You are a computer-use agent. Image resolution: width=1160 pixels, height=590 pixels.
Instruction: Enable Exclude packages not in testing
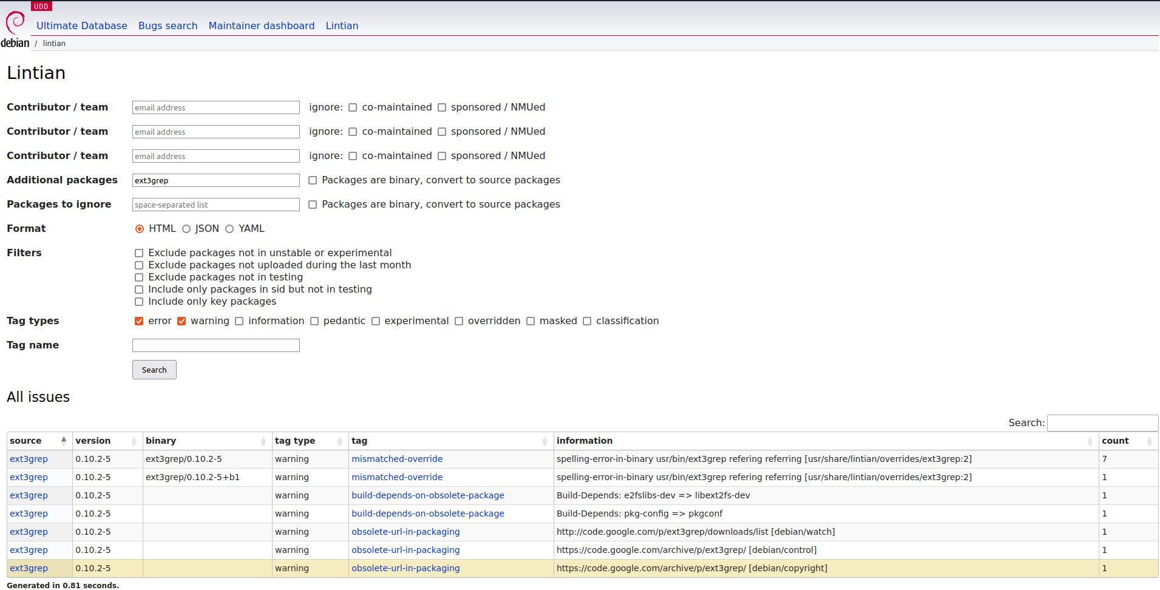click(x=139, y=277)
